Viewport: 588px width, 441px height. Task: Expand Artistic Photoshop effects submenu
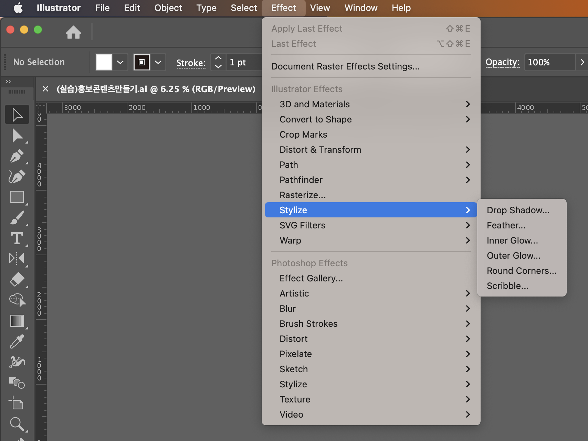coord(371,293)
